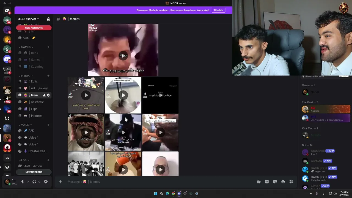This screenshot has height=198, width=352.
Task: Click the Memes channel settings gear
Action: (x=48, y=95)
